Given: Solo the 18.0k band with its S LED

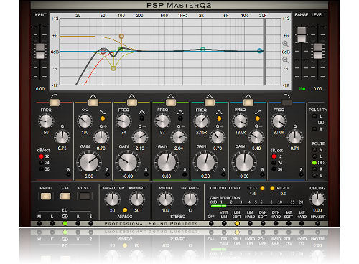Looking at the screenshot, I should 262,175.
